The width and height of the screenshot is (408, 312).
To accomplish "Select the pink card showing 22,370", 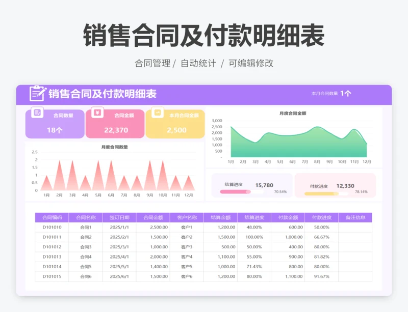I will (x=115, y=124).
